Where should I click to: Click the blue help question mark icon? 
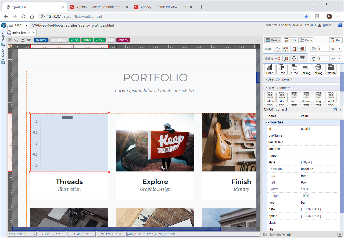click(340, 25)
